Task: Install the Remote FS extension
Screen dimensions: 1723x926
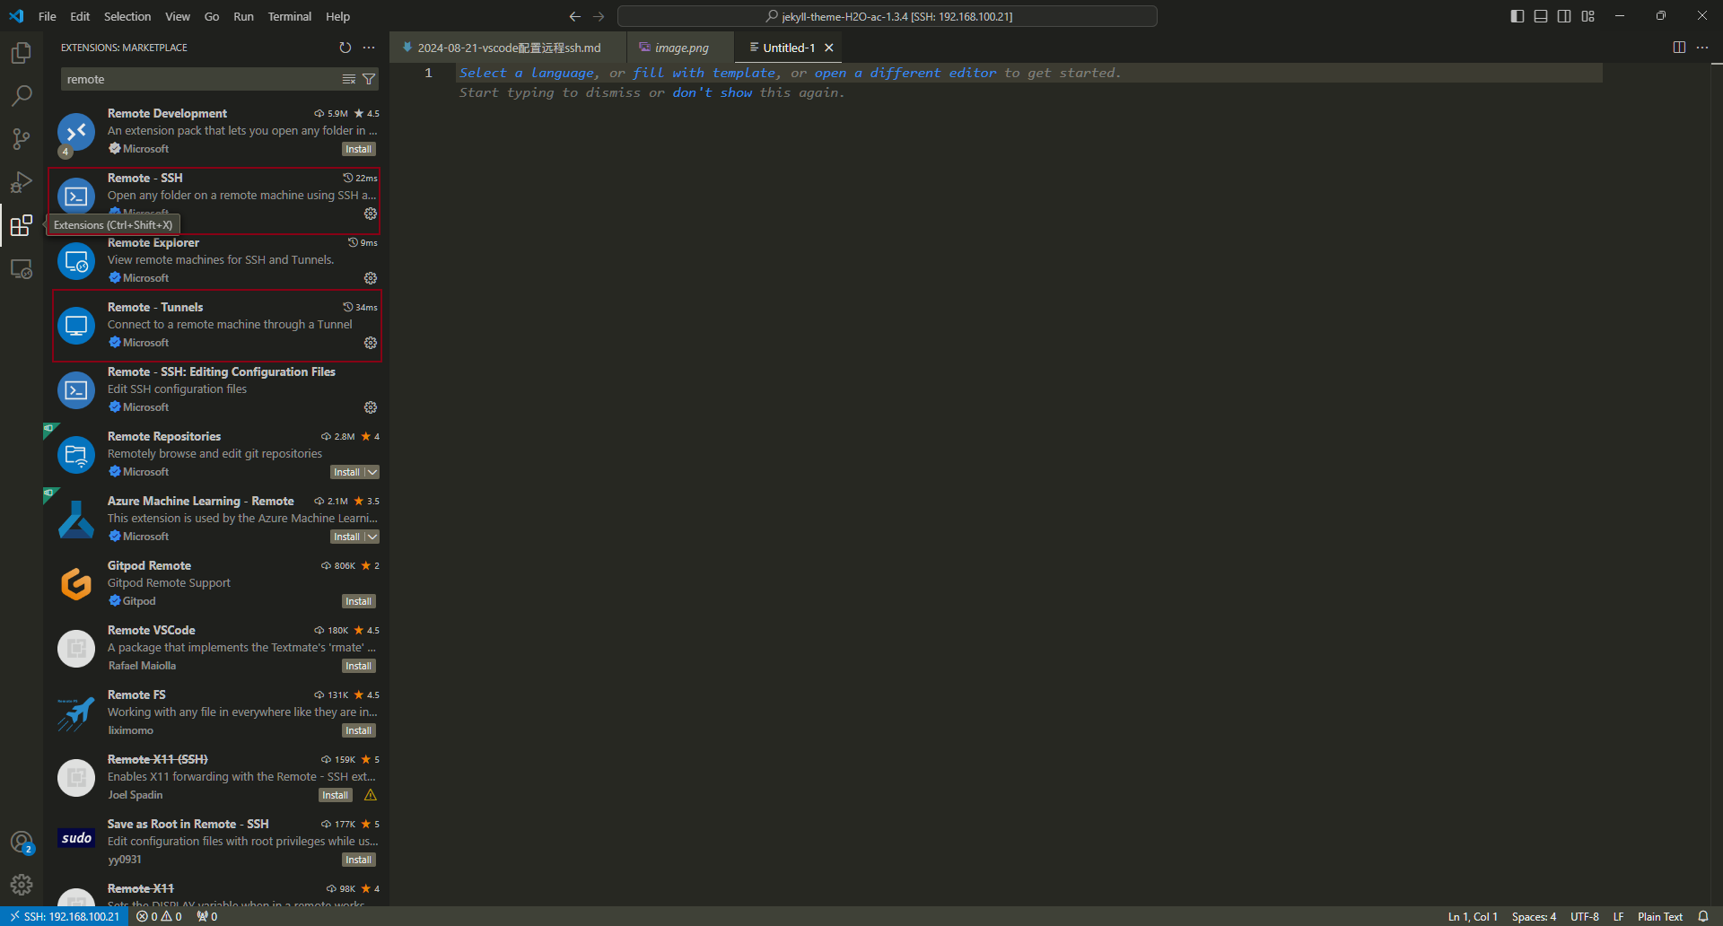Action: click(x=358, y=730)
